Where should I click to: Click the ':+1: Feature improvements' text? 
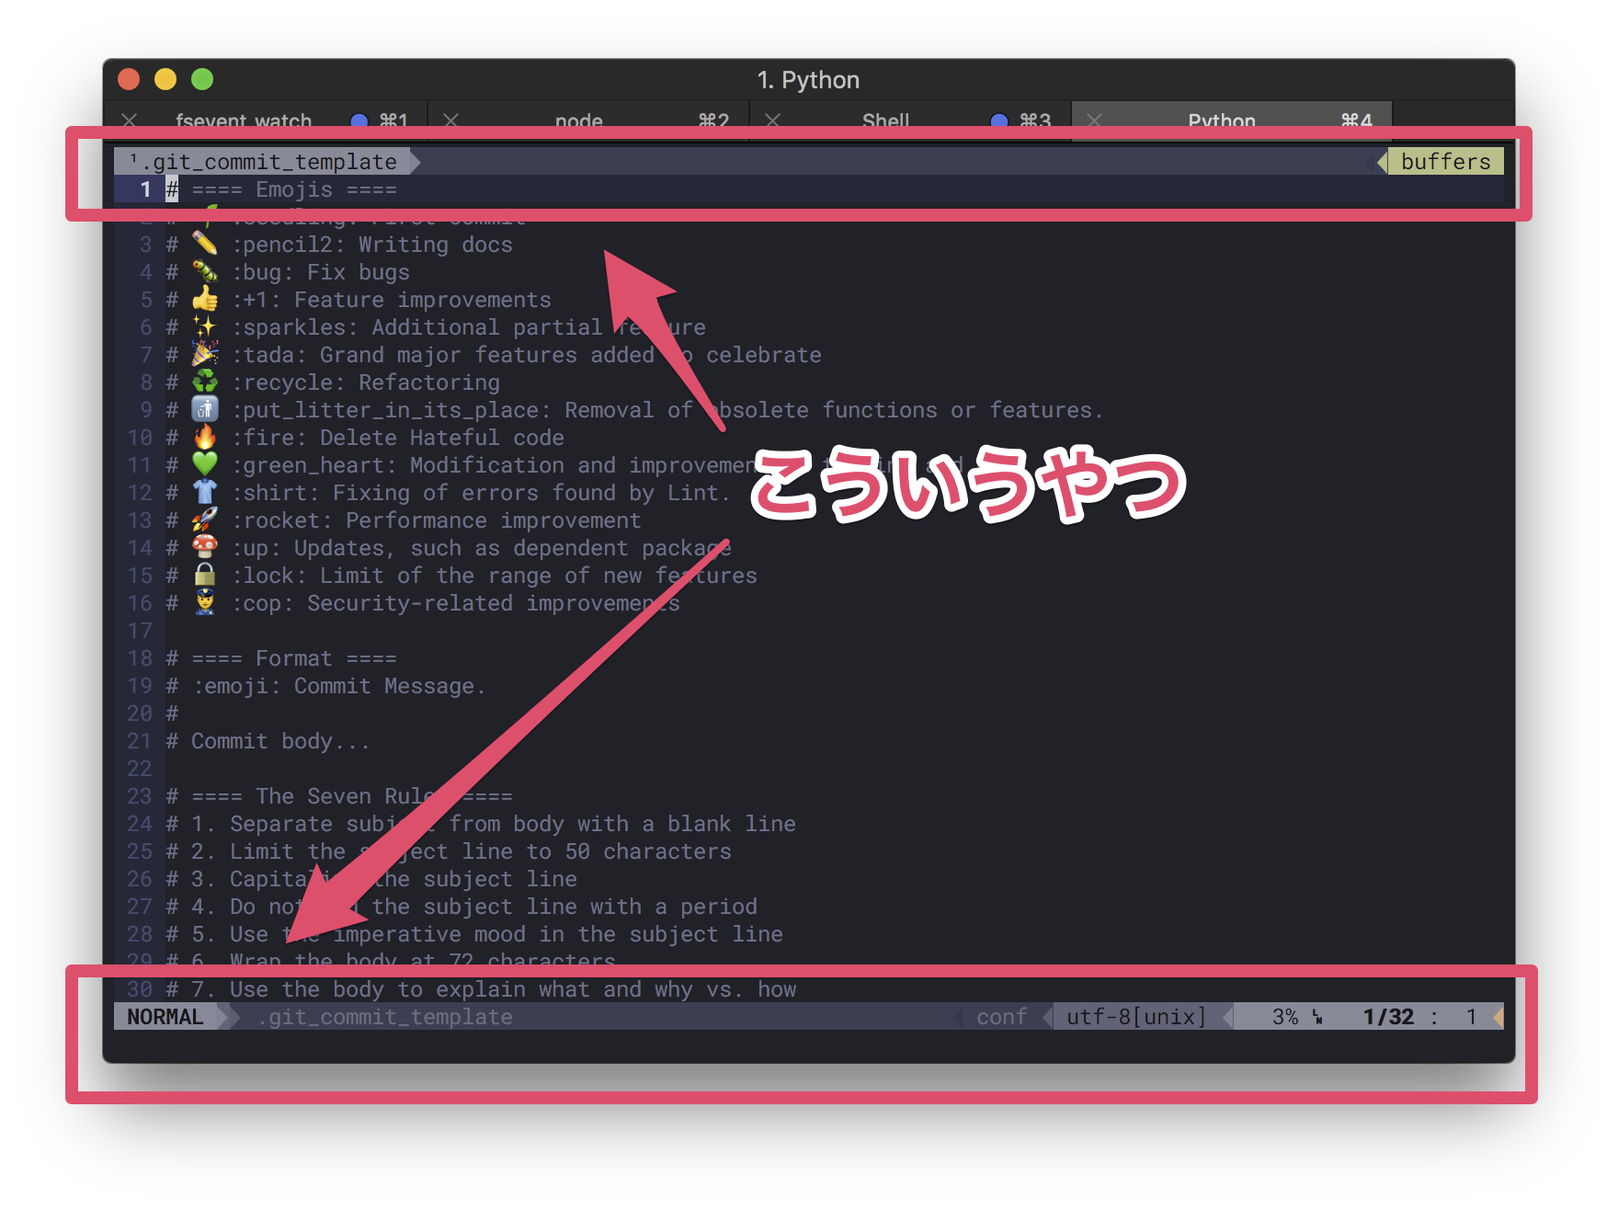[392, 300]
